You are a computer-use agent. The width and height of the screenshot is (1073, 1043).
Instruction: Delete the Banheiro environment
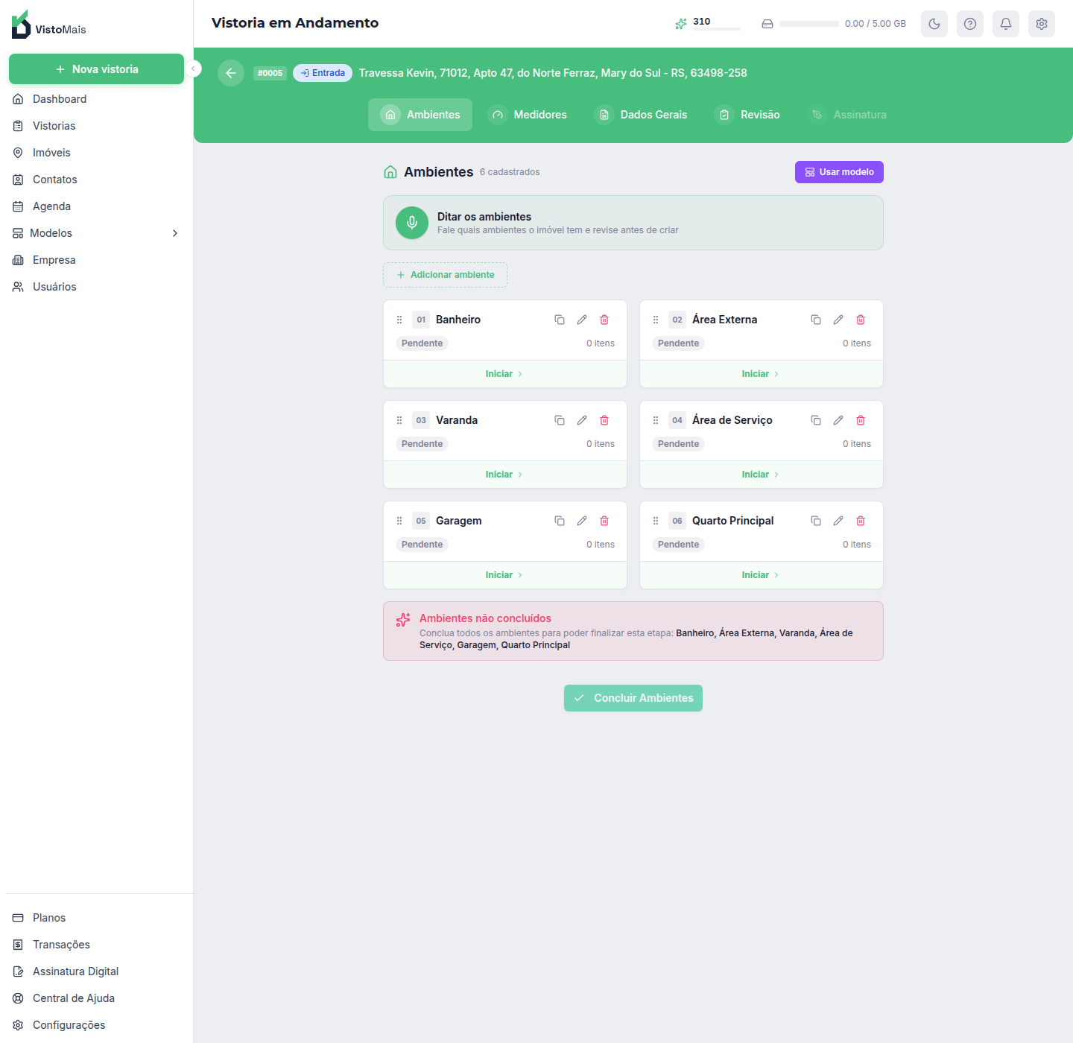coord(604,320)
